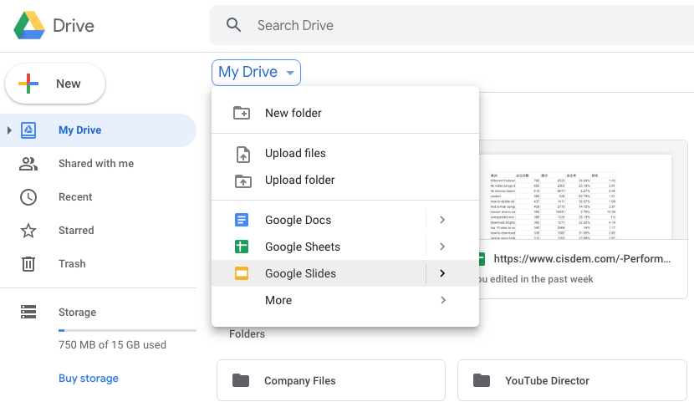Open the Storage label in sidebar
694x407 pixels.
click(78, 313)
